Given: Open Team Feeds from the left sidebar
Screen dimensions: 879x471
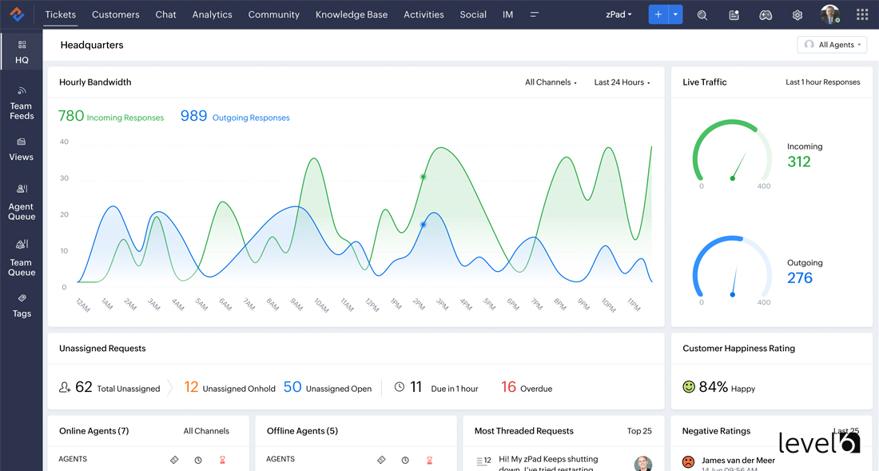Looking at the screenshot, I should [x=22, y=102].
